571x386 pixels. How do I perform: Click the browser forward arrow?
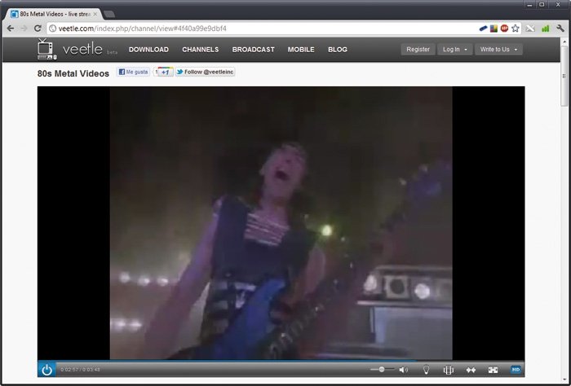(24, 29)
